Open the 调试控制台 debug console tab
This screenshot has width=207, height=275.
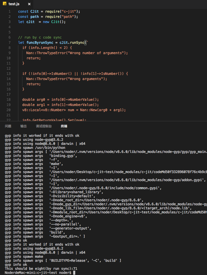[44, 126]
